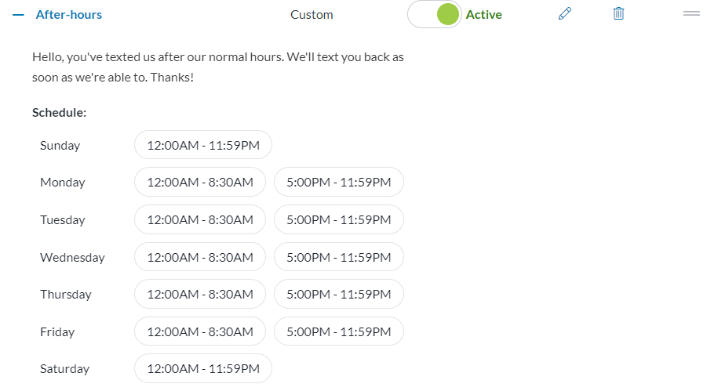This screenshot has height=391, width=718.
Task: Choose Wednesday's 12:00AM - 8:30AM slot
Action: [200, 257]
